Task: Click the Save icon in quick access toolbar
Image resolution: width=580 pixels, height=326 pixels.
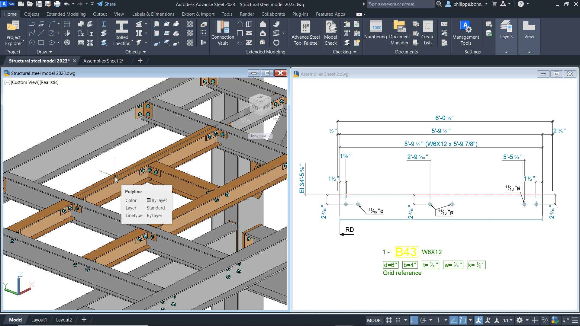Action: [x=39, y=4]
